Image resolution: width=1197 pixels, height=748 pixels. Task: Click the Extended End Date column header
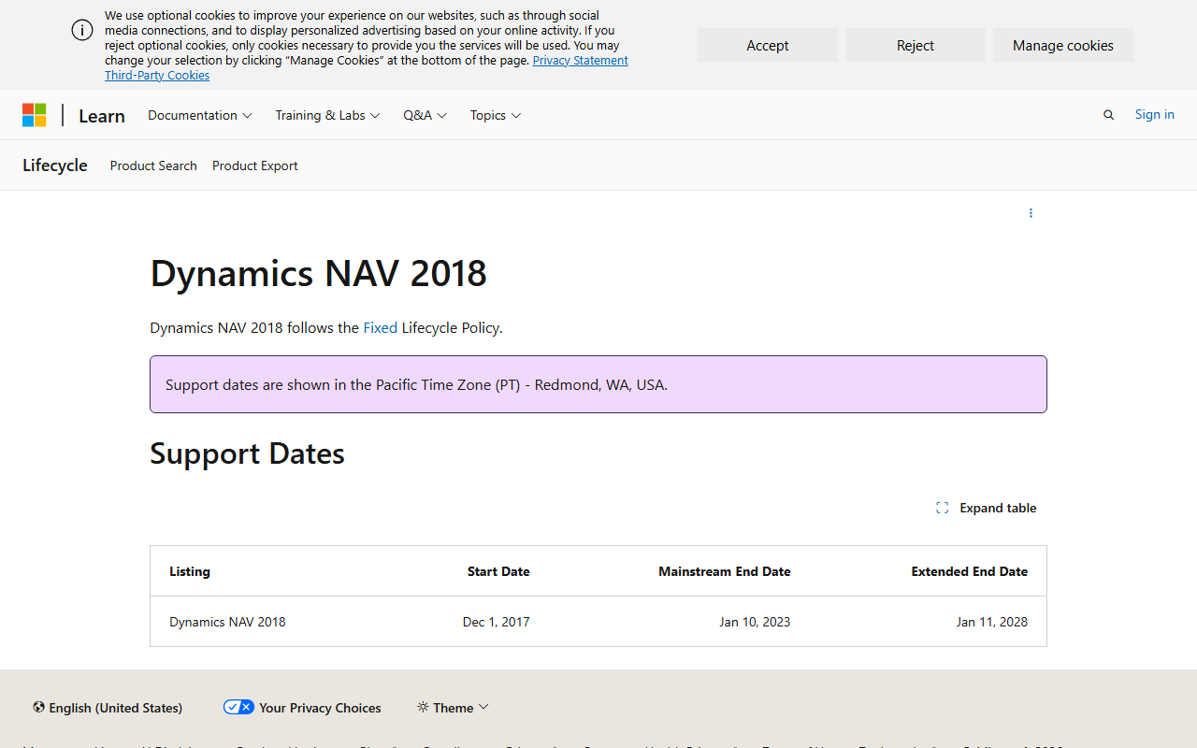[x=970, y=571]
